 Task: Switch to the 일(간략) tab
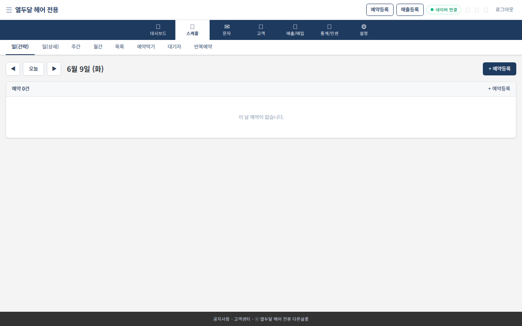point(20,47)
